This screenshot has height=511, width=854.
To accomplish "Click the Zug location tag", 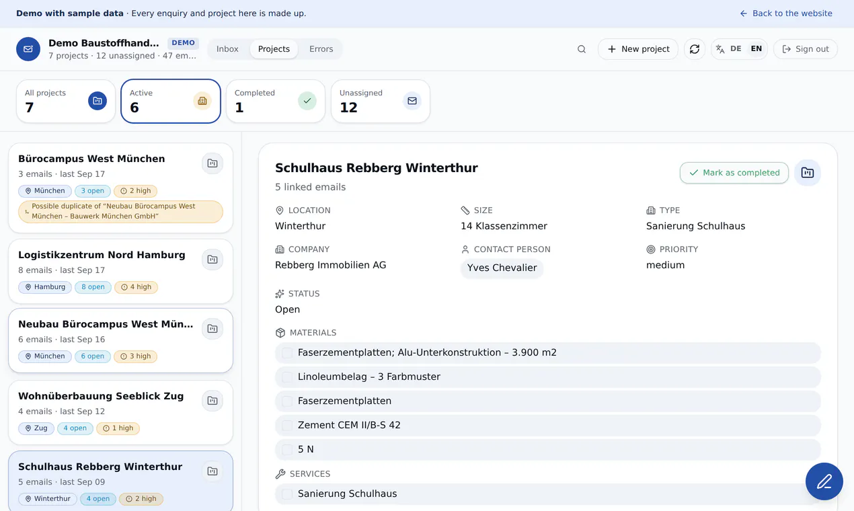I will pos(36,428).
